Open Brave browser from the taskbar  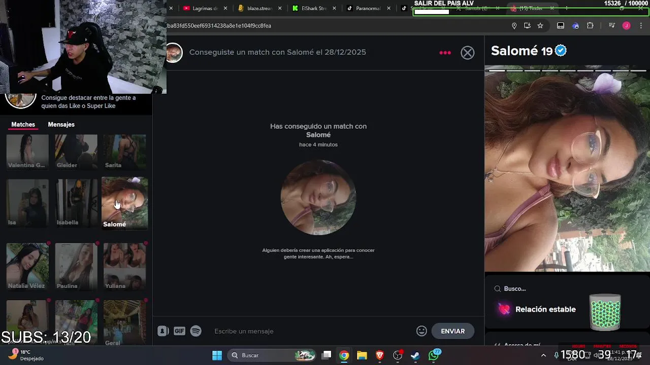[380, 355]
